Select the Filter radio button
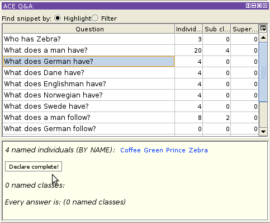Screen dimensions: 270x223 pos(95,18)
